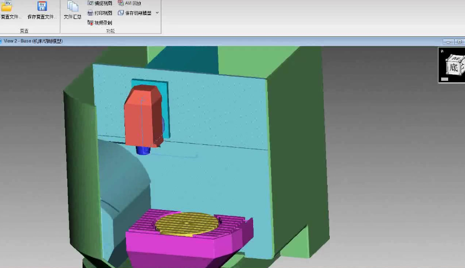Maximize the View 2 viewport window
The image size is (465, 268).
click(x=459, y=41)
